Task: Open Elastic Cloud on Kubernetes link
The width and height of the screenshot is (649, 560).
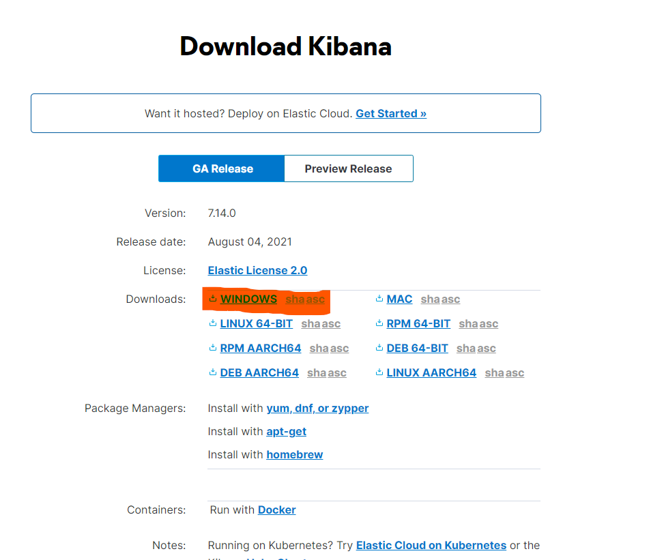Action: click(x=431, y=545)
